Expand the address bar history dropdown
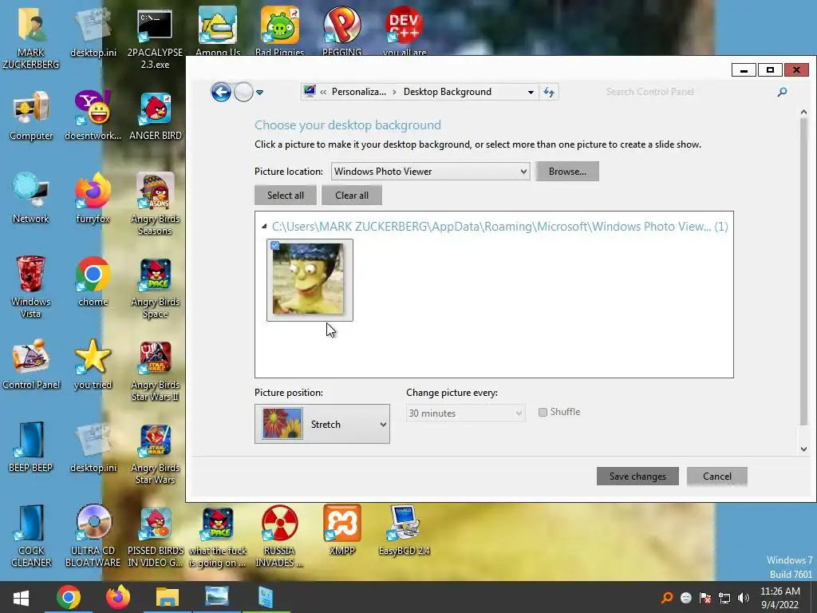Image resolution: width=817 pixels, height=613 pixels. 531,93
